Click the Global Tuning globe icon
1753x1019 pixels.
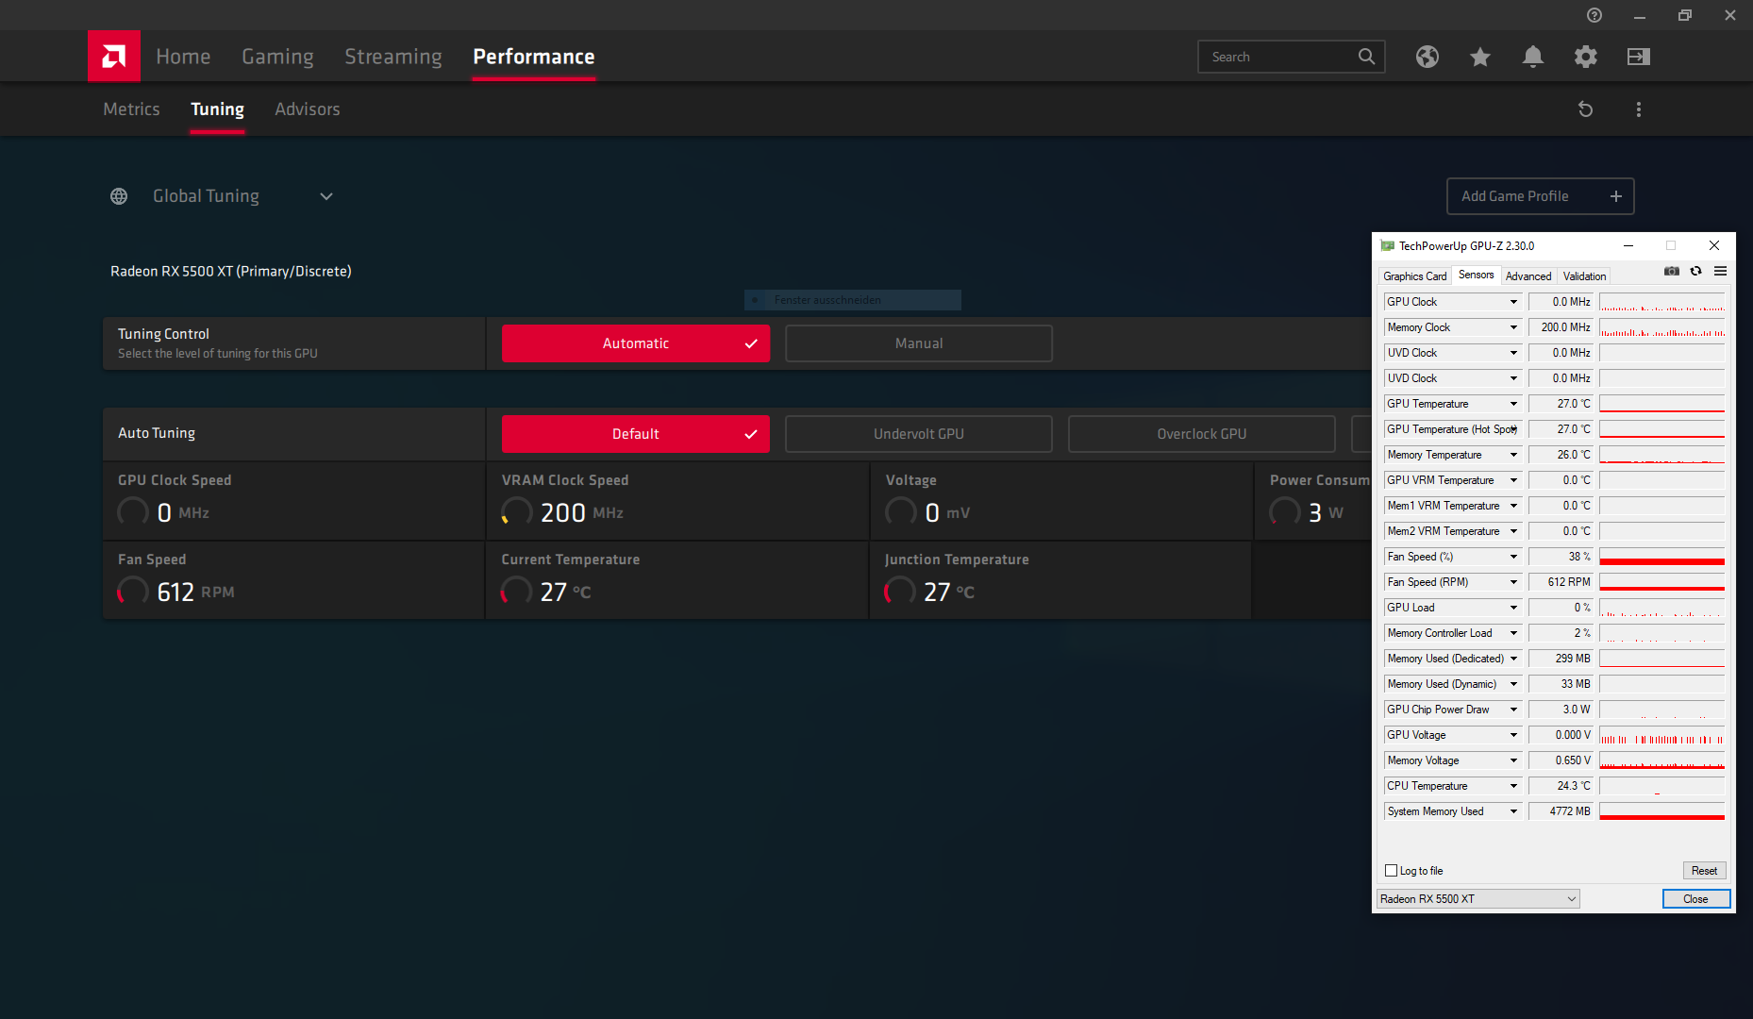point(119,196)
